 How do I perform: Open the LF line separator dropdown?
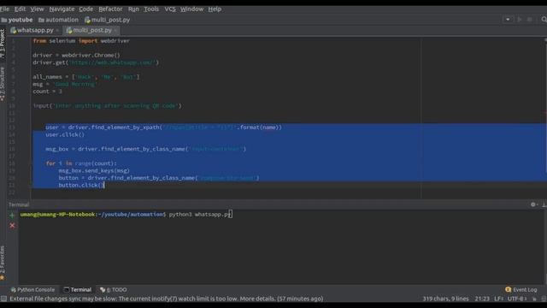click(x=498, y=299)
